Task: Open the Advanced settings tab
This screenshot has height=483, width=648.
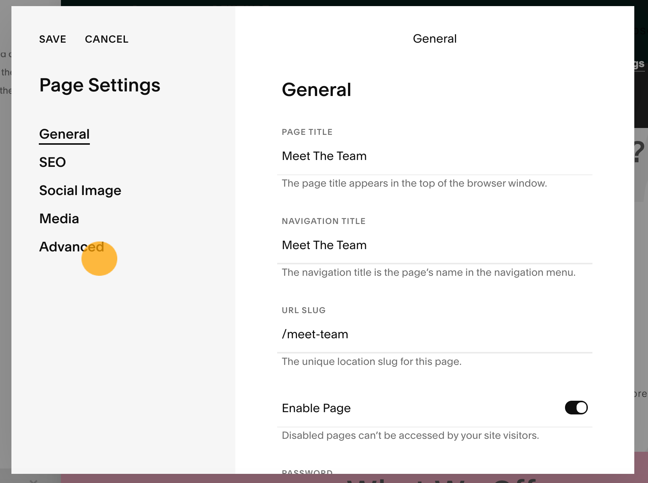Action: point(72,247)
